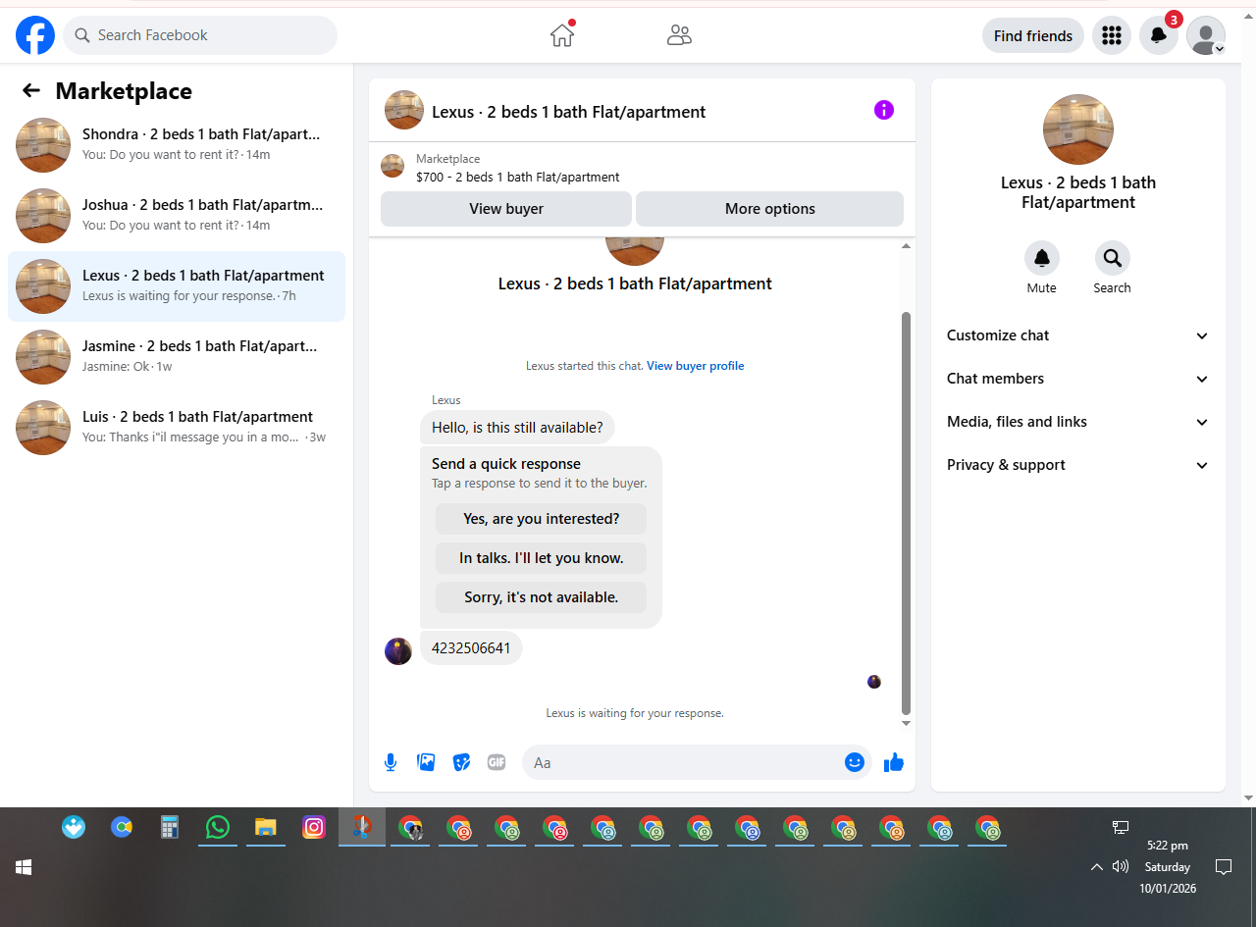
Task: Focus the Search Facebook field
Action: pos(200,35)
